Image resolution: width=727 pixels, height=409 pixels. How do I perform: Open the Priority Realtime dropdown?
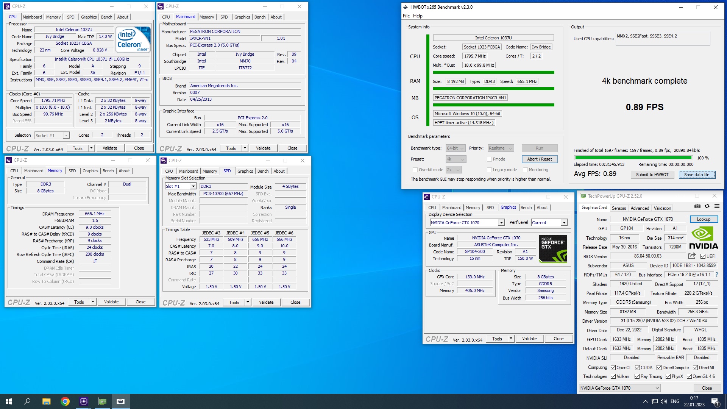501,148
